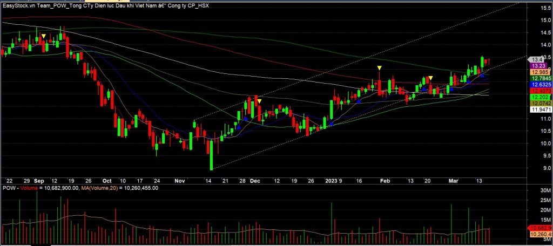Click the blue buy marker closest to the 2023 label
The height and width of the screenshot is (246, 553).
point(331,124)
